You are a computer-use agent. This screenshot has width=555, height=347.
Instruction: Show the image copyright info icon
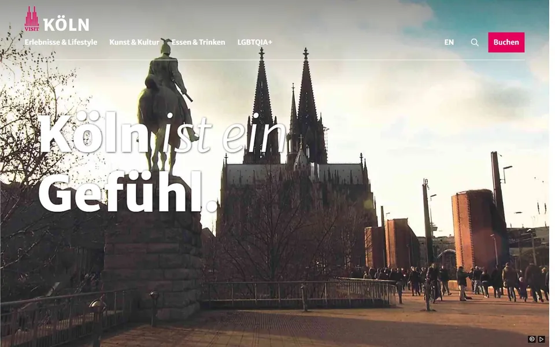click(532, 339)
